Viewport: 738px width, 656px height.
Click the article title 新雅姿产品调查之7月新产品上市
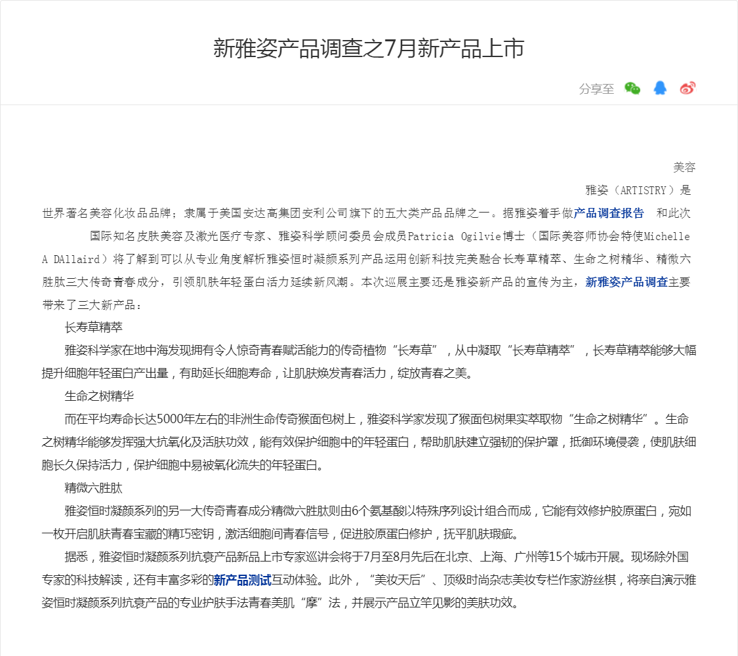[369, 49]
